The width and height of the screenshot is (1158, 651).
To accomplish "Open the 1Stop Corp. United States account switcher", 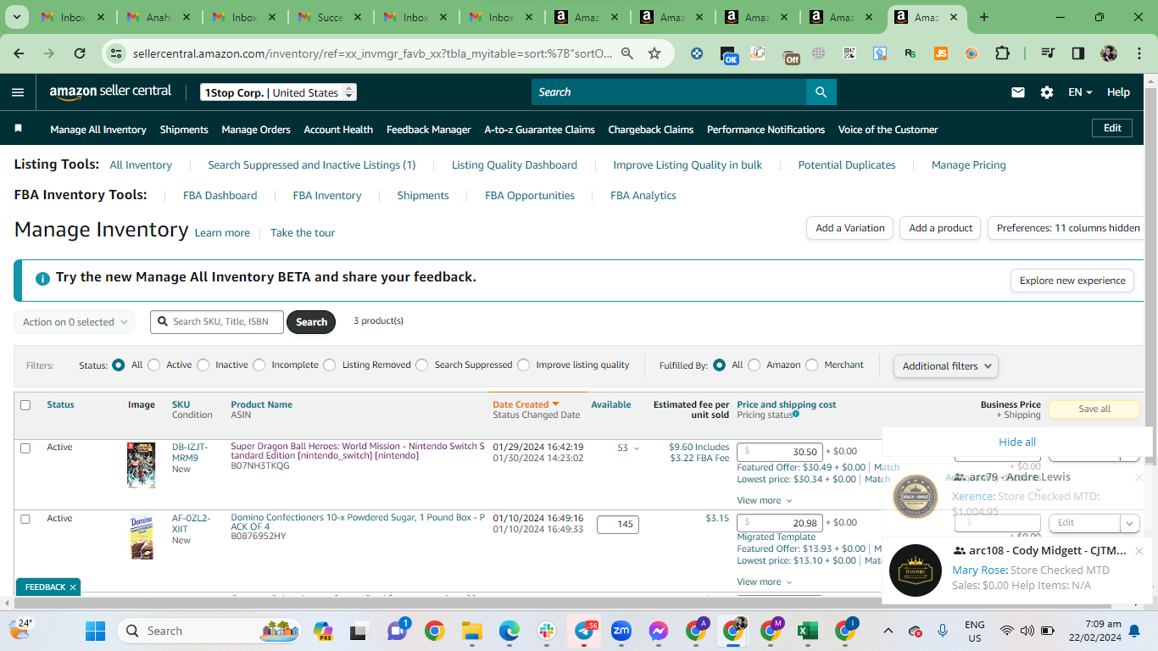I will 278,92.
